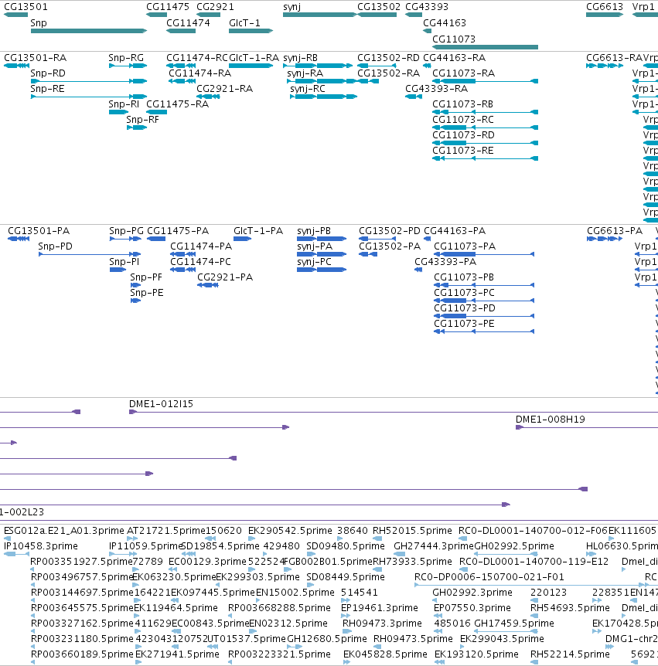The width and height of the screenshot is (658, 666).
Task: Select EST RH52015.5prime
Action: (377, 539)
